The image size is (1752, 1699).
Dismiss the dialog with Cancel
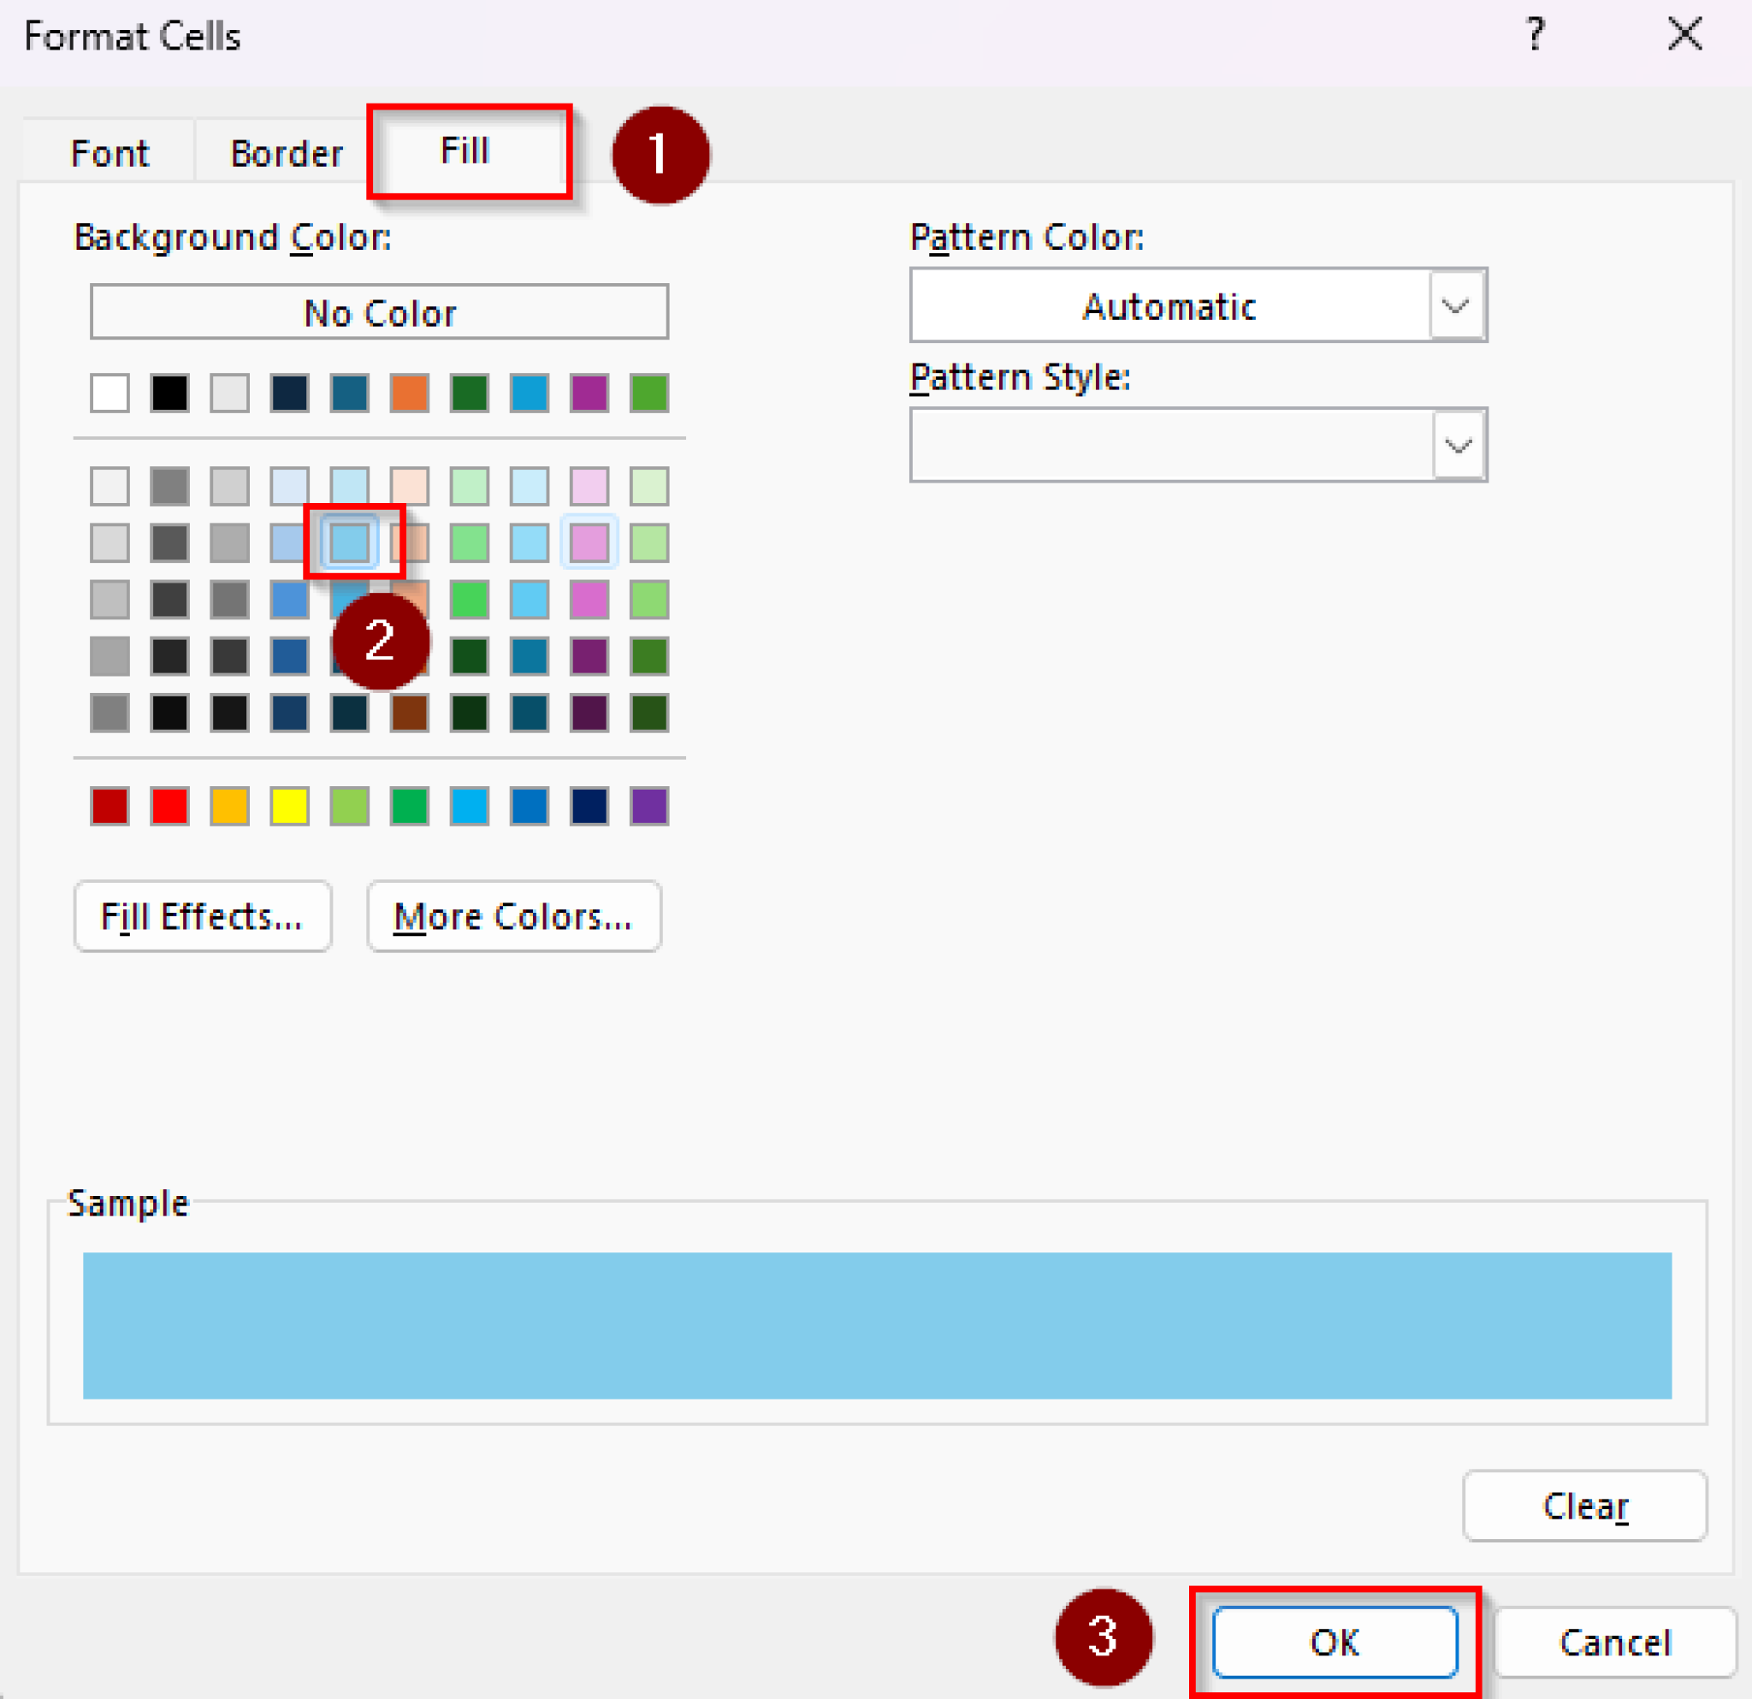[1614, 1642]
